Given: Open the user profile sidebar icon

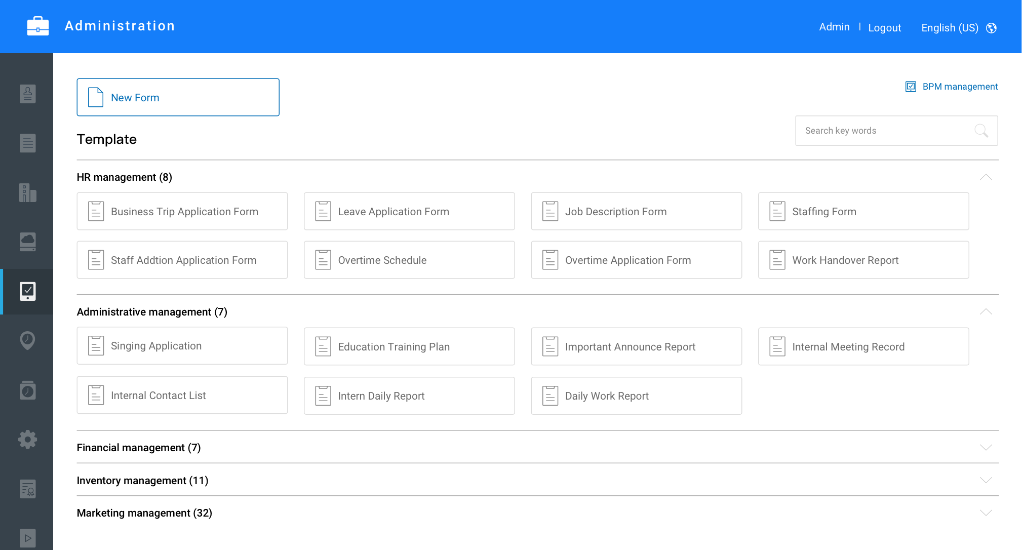Looking at the screenshot, I should (27, 94).
